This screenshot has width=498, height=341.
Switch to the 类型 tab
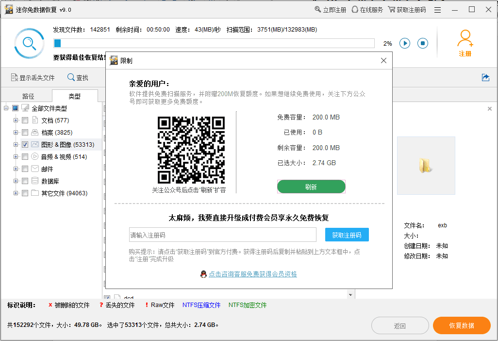(75, 96)
